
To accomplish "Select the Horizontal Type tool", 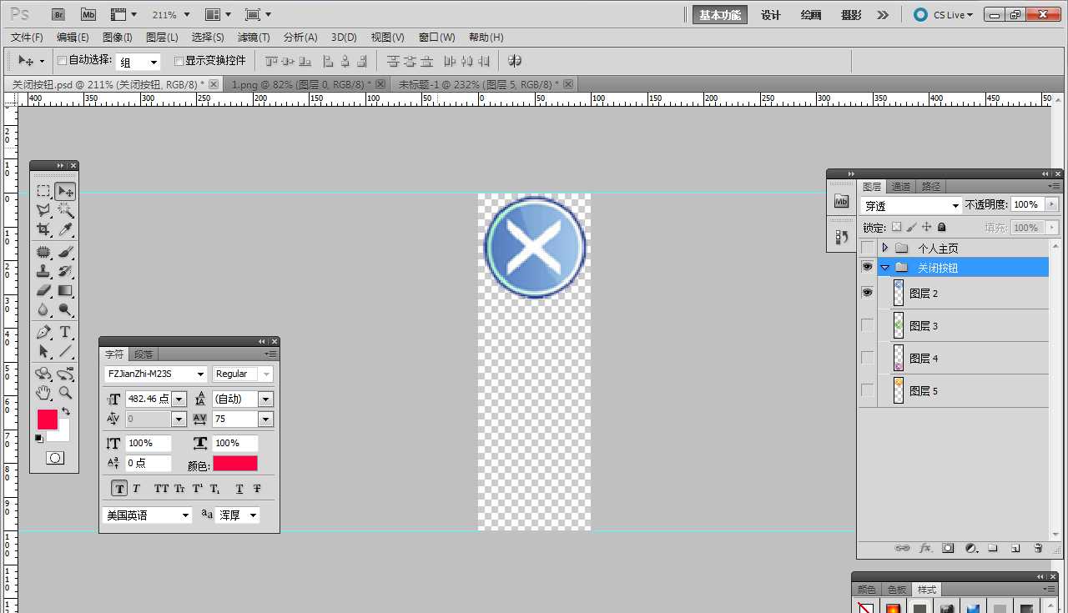I will pyautogui.click(x=65, y=332).
